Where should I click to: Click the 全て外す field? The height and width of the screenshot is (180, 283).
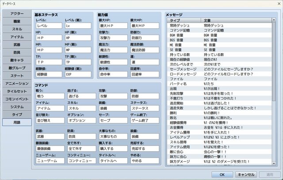point(81,149)
